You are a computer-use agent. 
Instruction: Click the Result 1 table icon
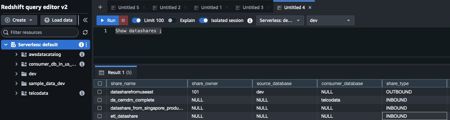101,72
